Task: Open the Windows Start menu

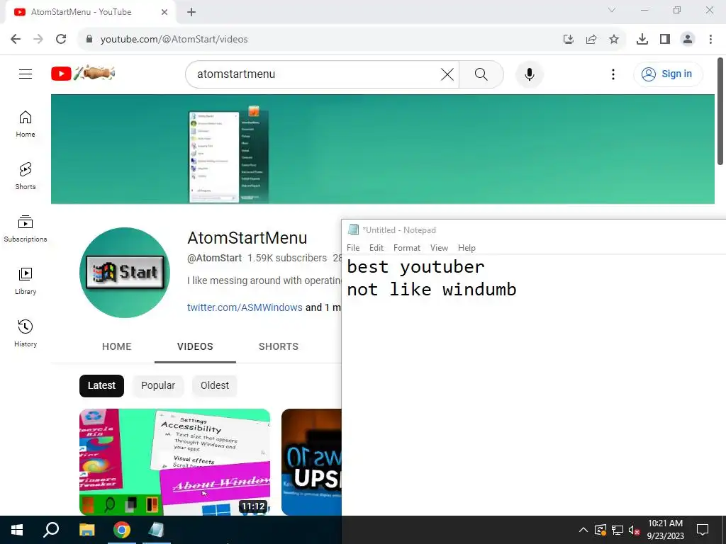Action: pyautogui.click(x=17, y=530)
